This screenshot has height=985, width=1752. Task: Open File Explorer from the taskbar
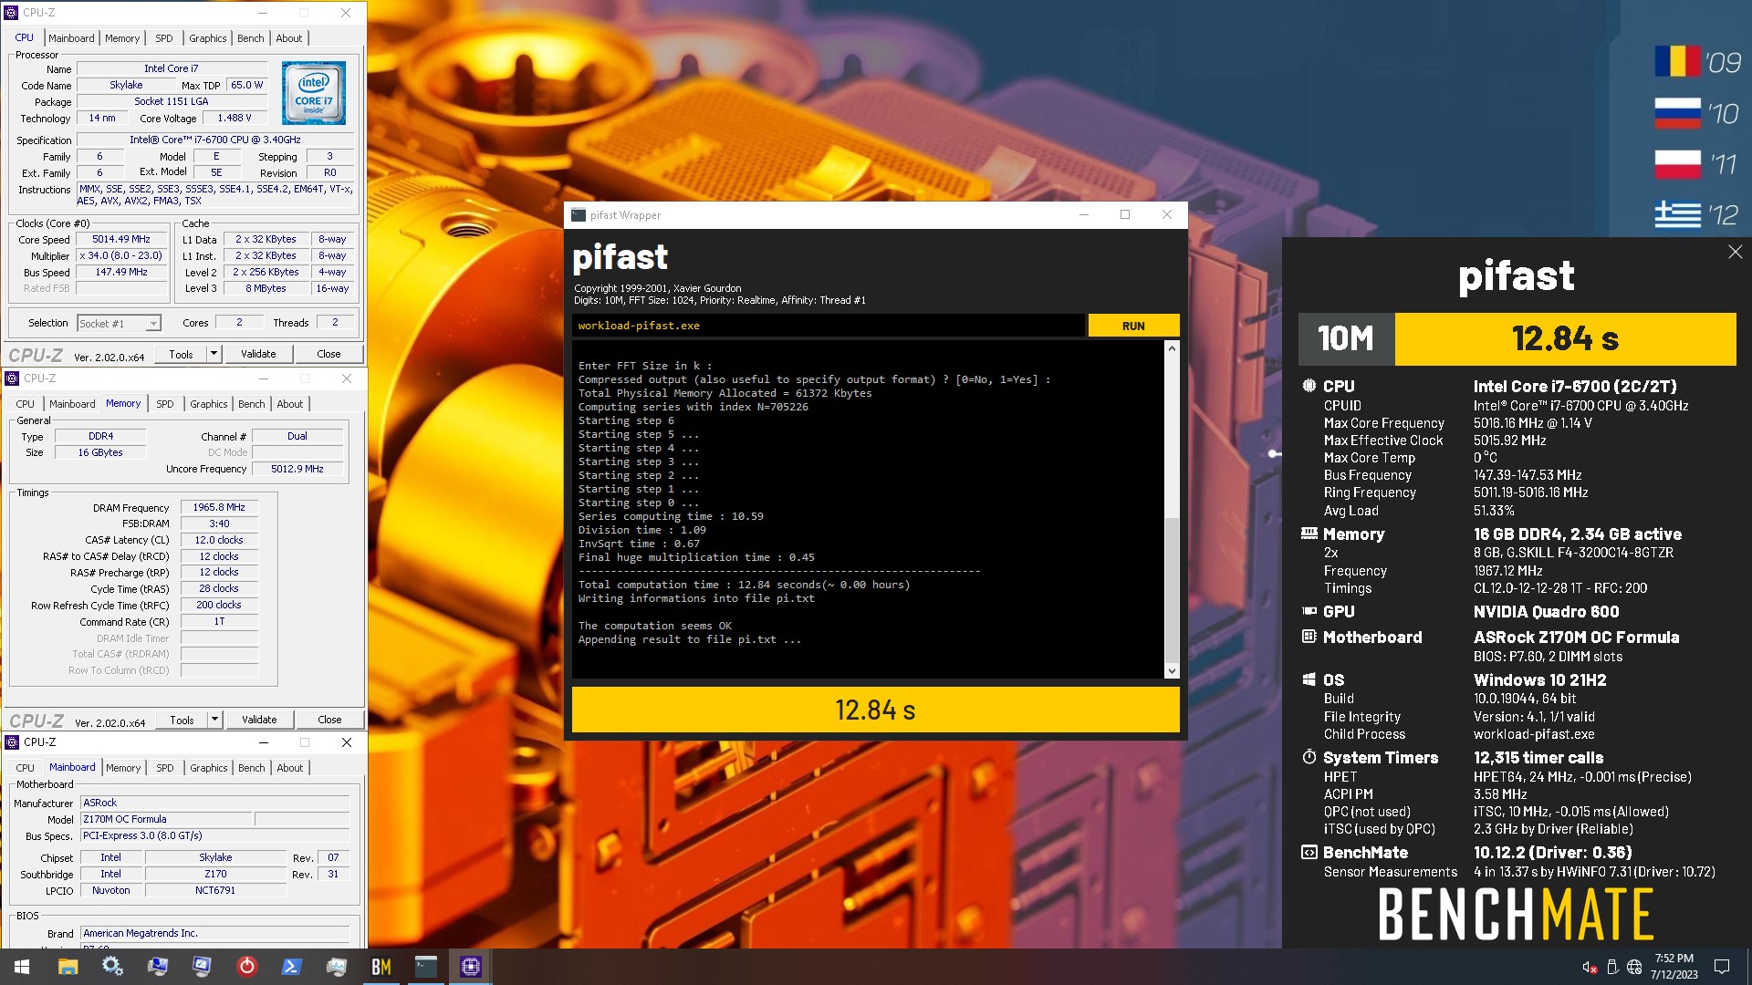pos(68,967)
